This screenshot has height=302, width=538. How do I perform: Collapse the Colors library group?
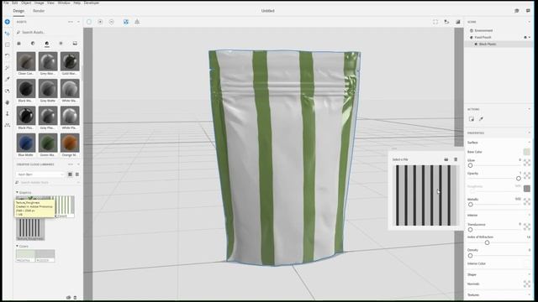point(17,246)
